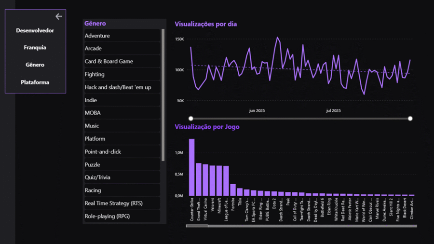The image size is (434, 244).
Task: Click the bar chart horizontal scrollbar
Action: [x=197, y=226]
